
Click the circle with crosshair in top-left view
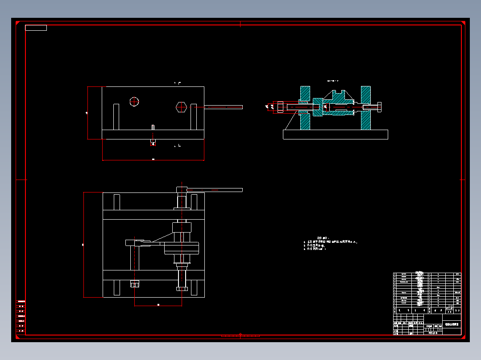coord(134,102)
